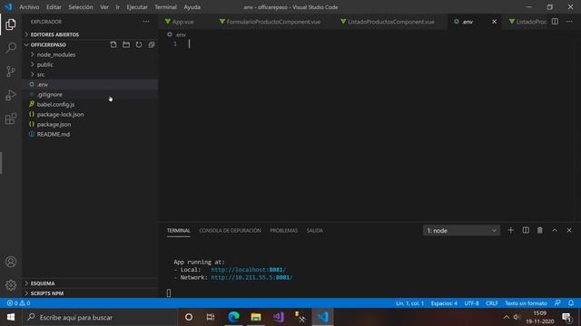Change the line ending CRLF setting
The image size is (581, 326).
pos(492,303)
